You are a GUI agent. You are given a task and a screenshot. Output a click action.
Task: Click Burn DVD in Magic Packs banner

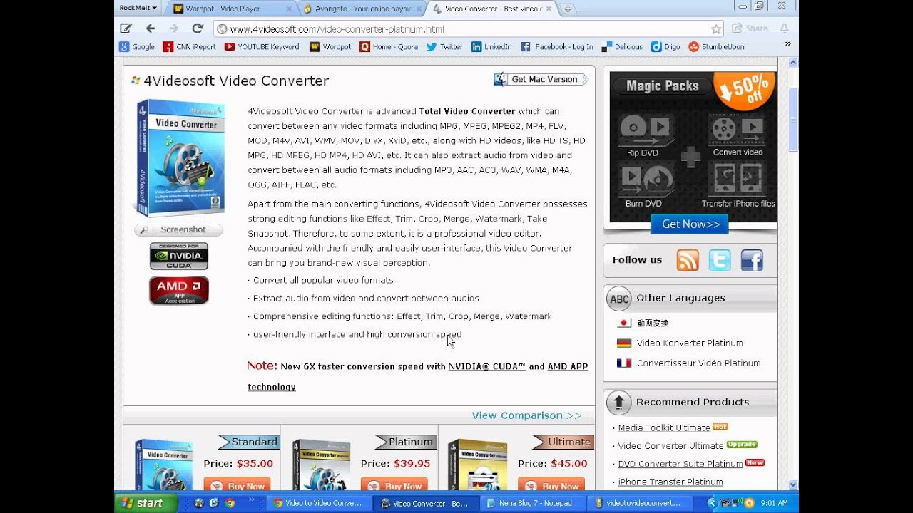[644, 185]
